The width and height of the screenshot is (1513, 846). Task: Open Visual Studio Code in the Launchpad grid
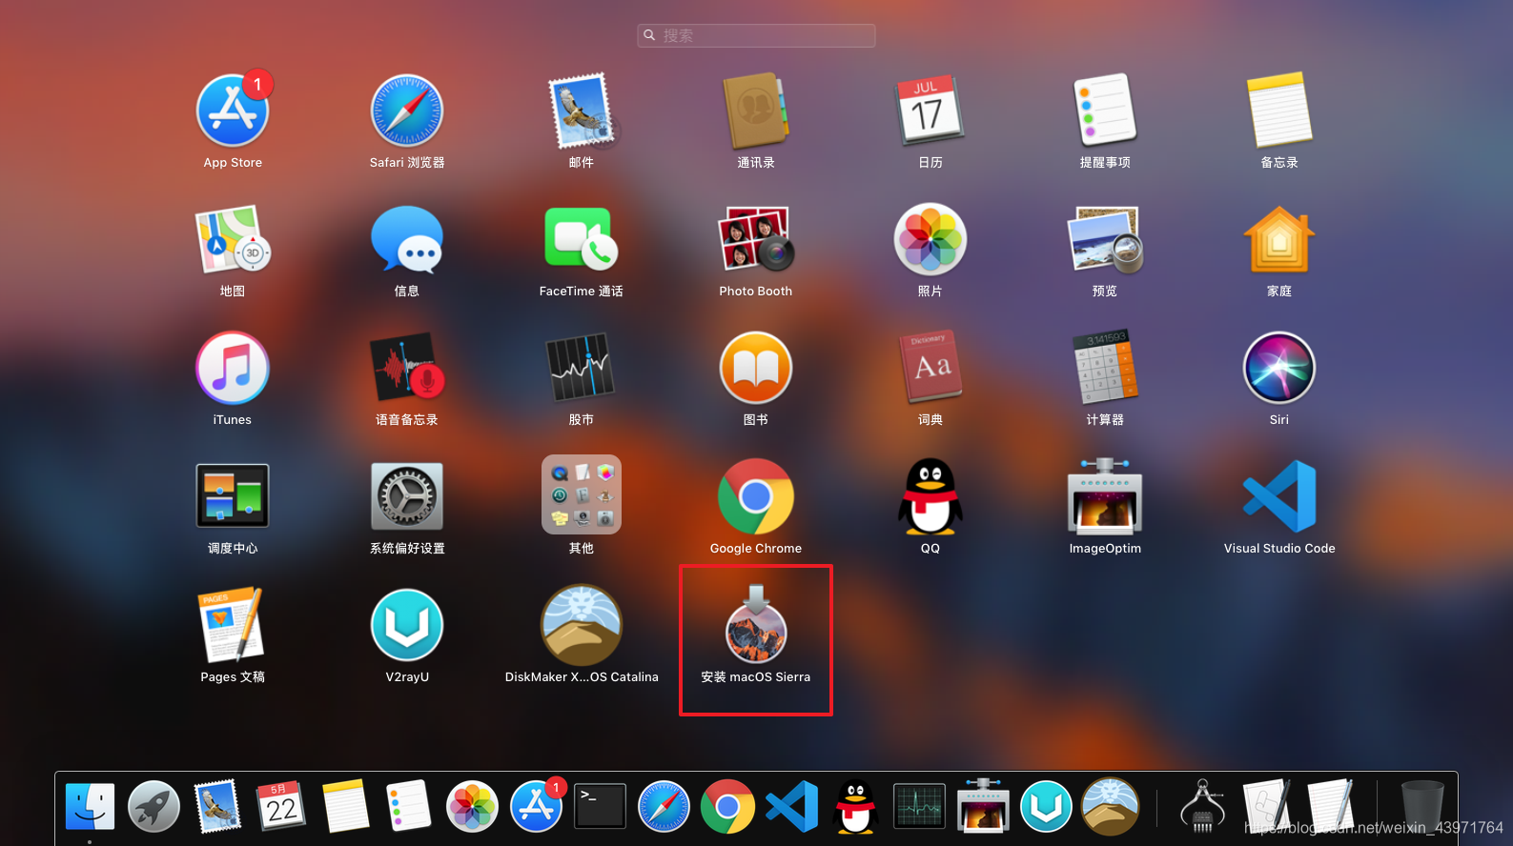[1279, 496]
